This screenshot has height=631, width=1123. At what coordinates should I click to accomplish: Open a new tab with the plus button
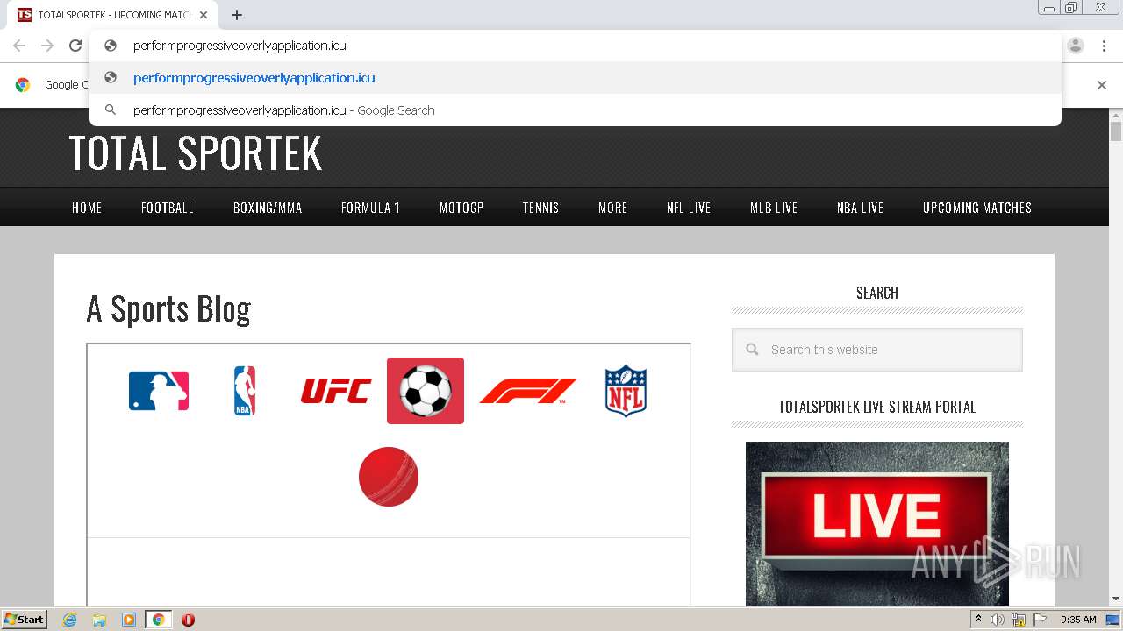click(x=237, y=15)
